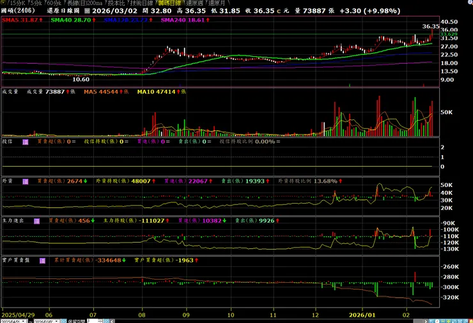The image size is (473, 323).
Task: Click the 外資 賣出(張) 19393 value
Action: 255,181
